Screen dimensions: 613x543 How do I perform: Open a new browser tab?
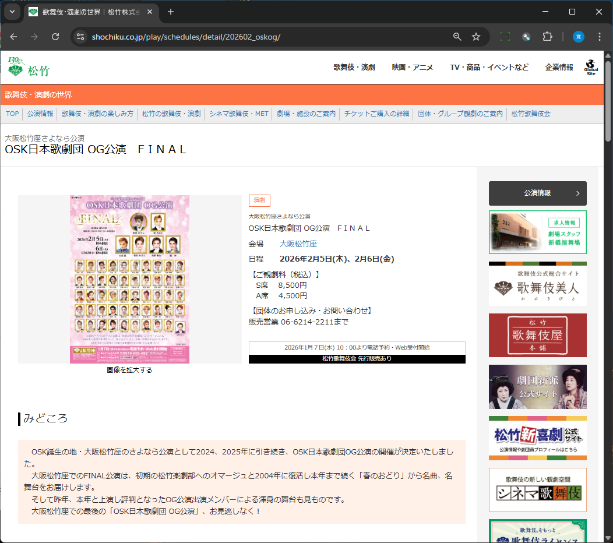171,12
